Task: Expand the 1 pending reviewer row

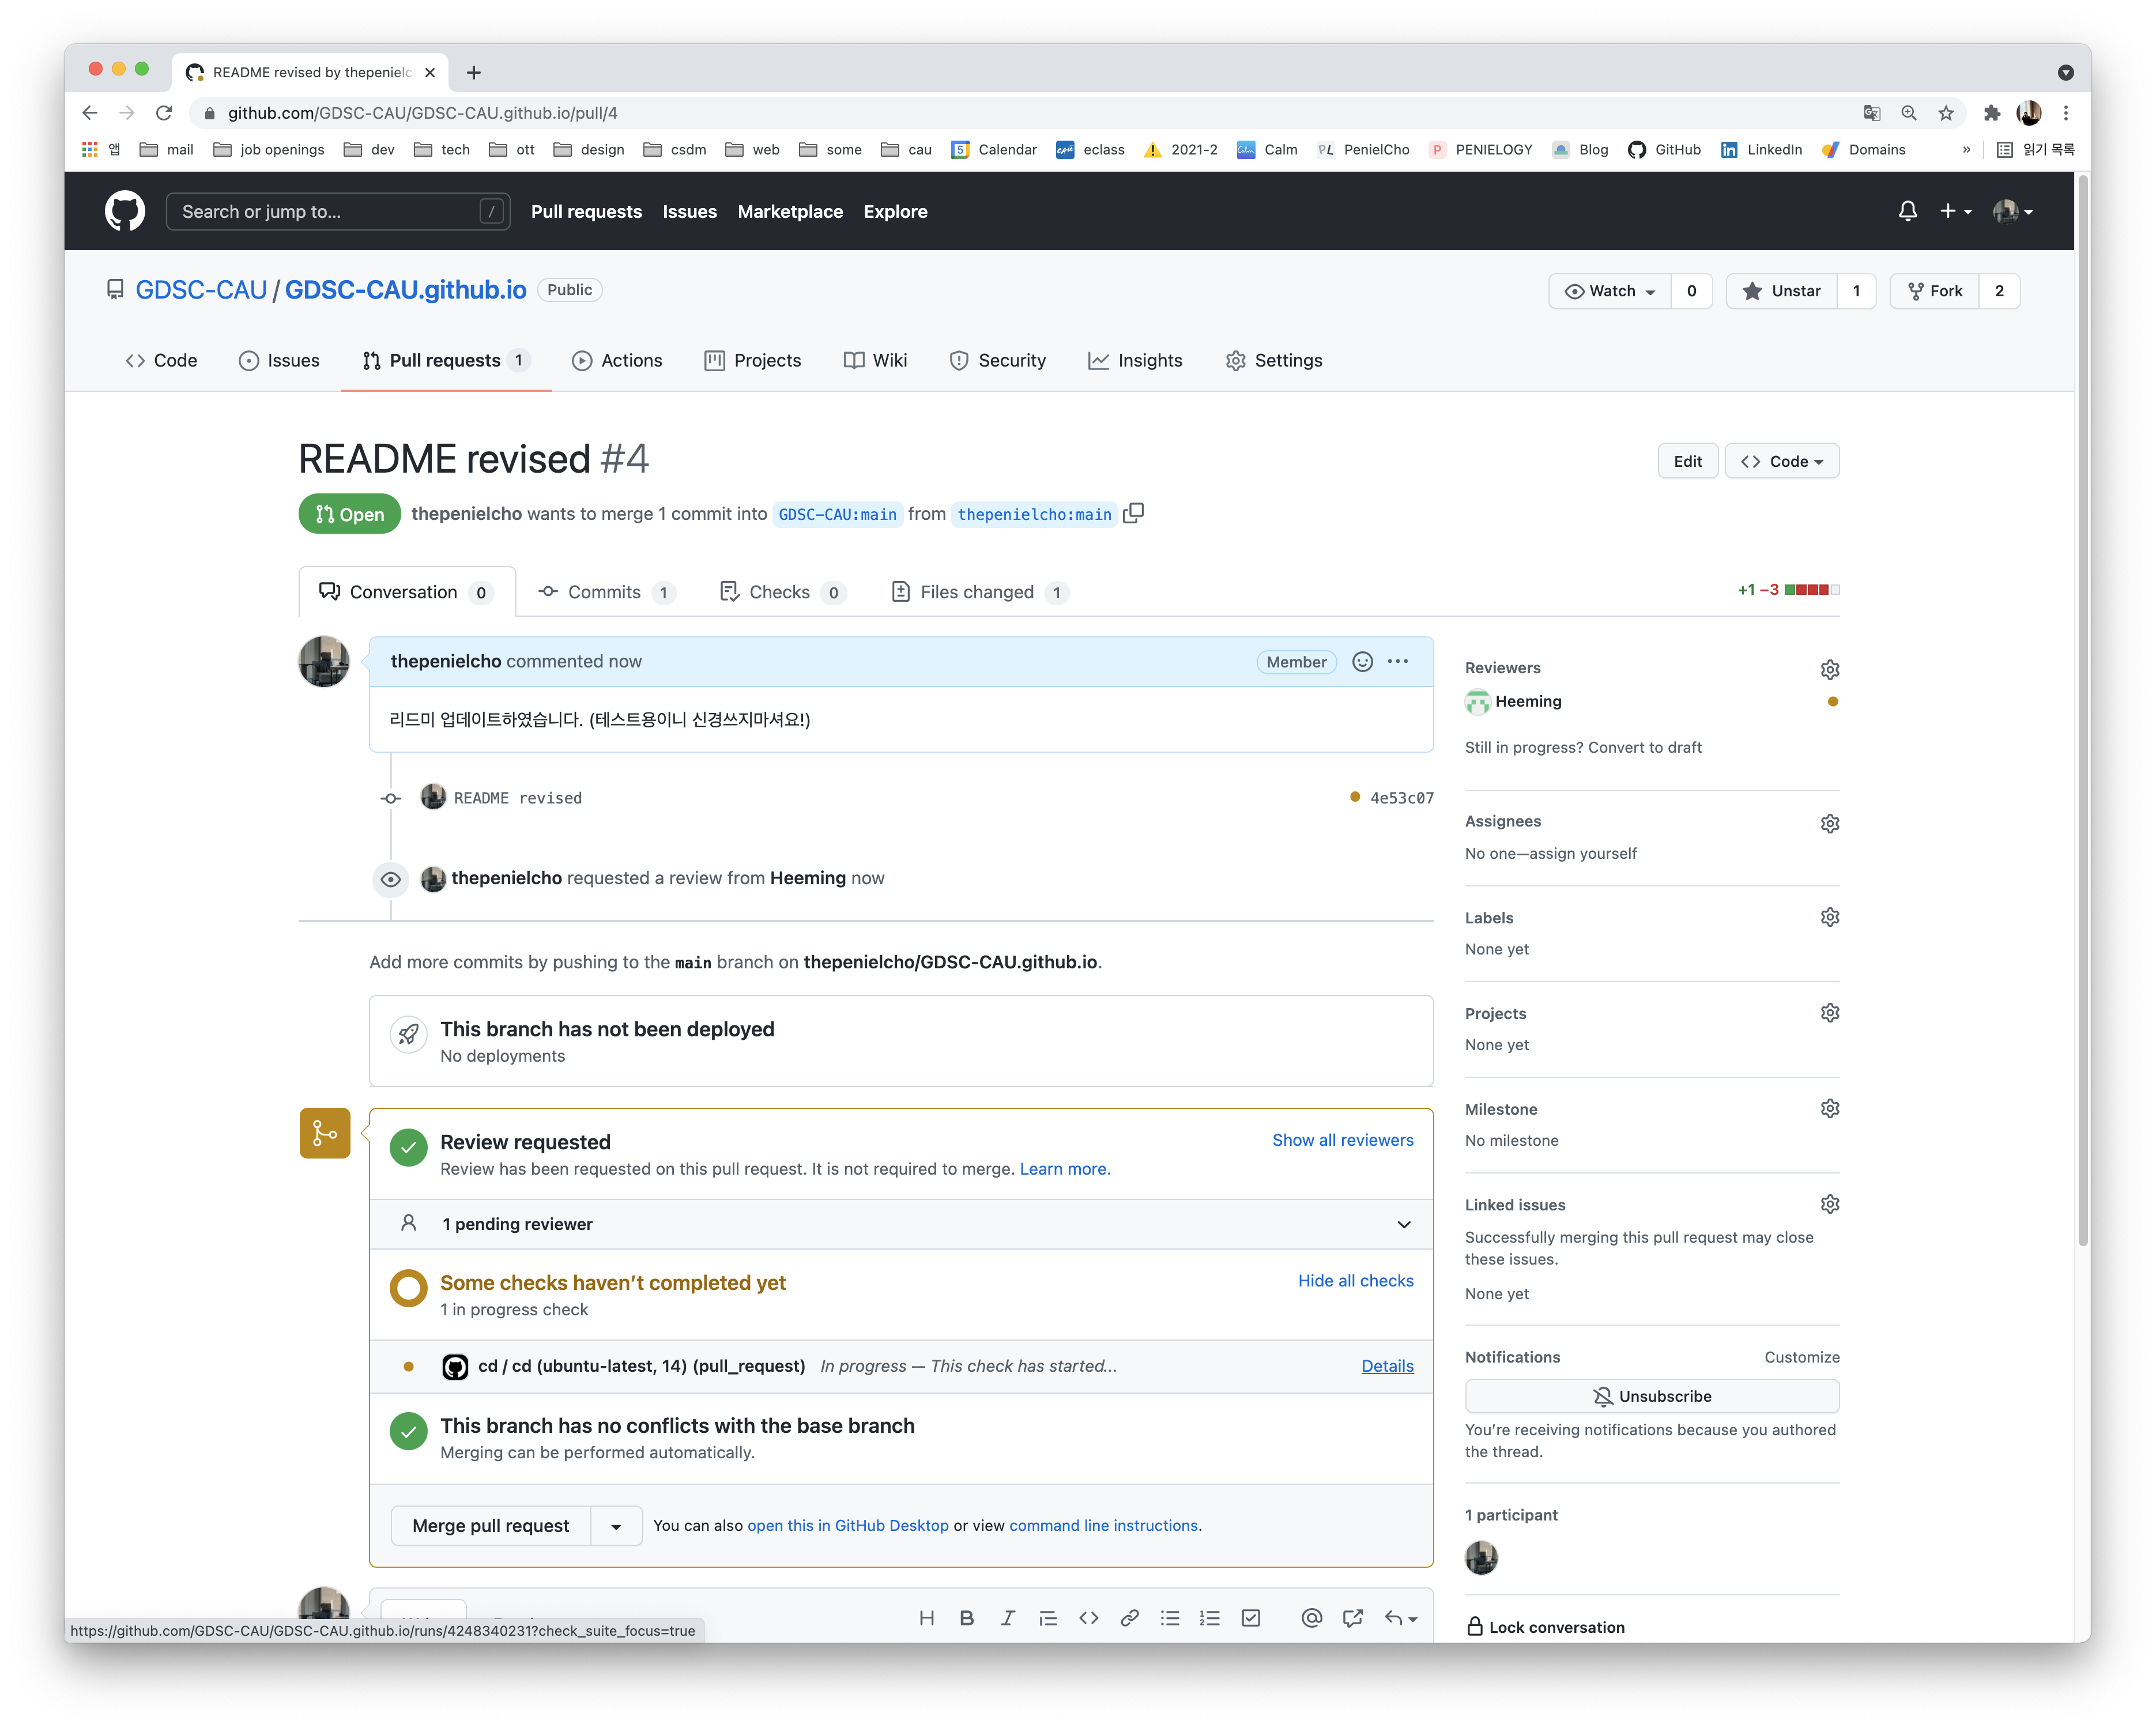Action: coord(902,1224)
